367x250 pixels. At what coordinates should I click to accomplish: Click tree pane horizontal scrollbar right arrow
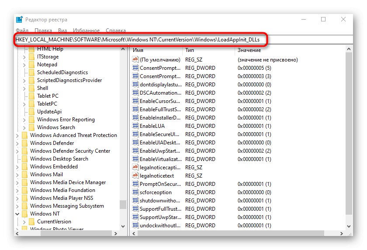115,233
